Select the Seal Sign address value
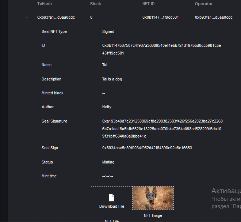The height and width of the screenshot is (222, 241). click(147, 148)
